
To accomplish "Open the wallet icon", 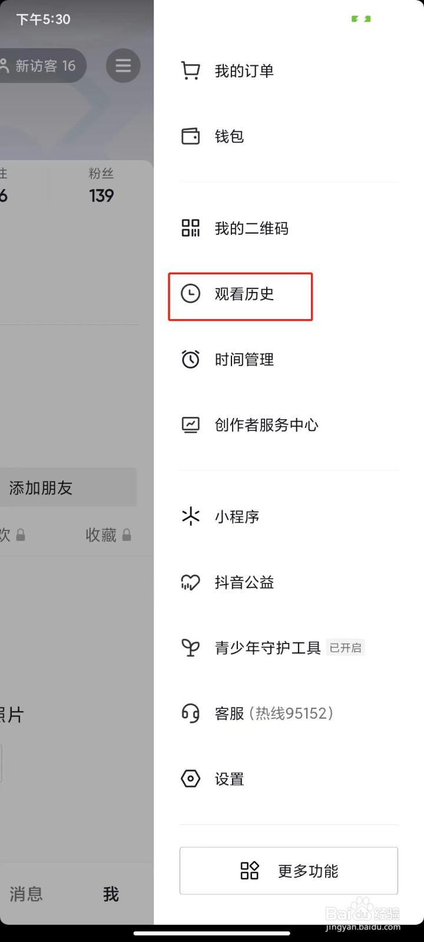I will [x=190, y=137].
